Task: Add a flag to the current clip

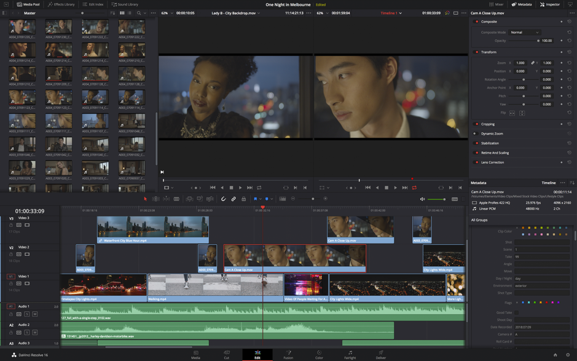Action: pos(257,198)
